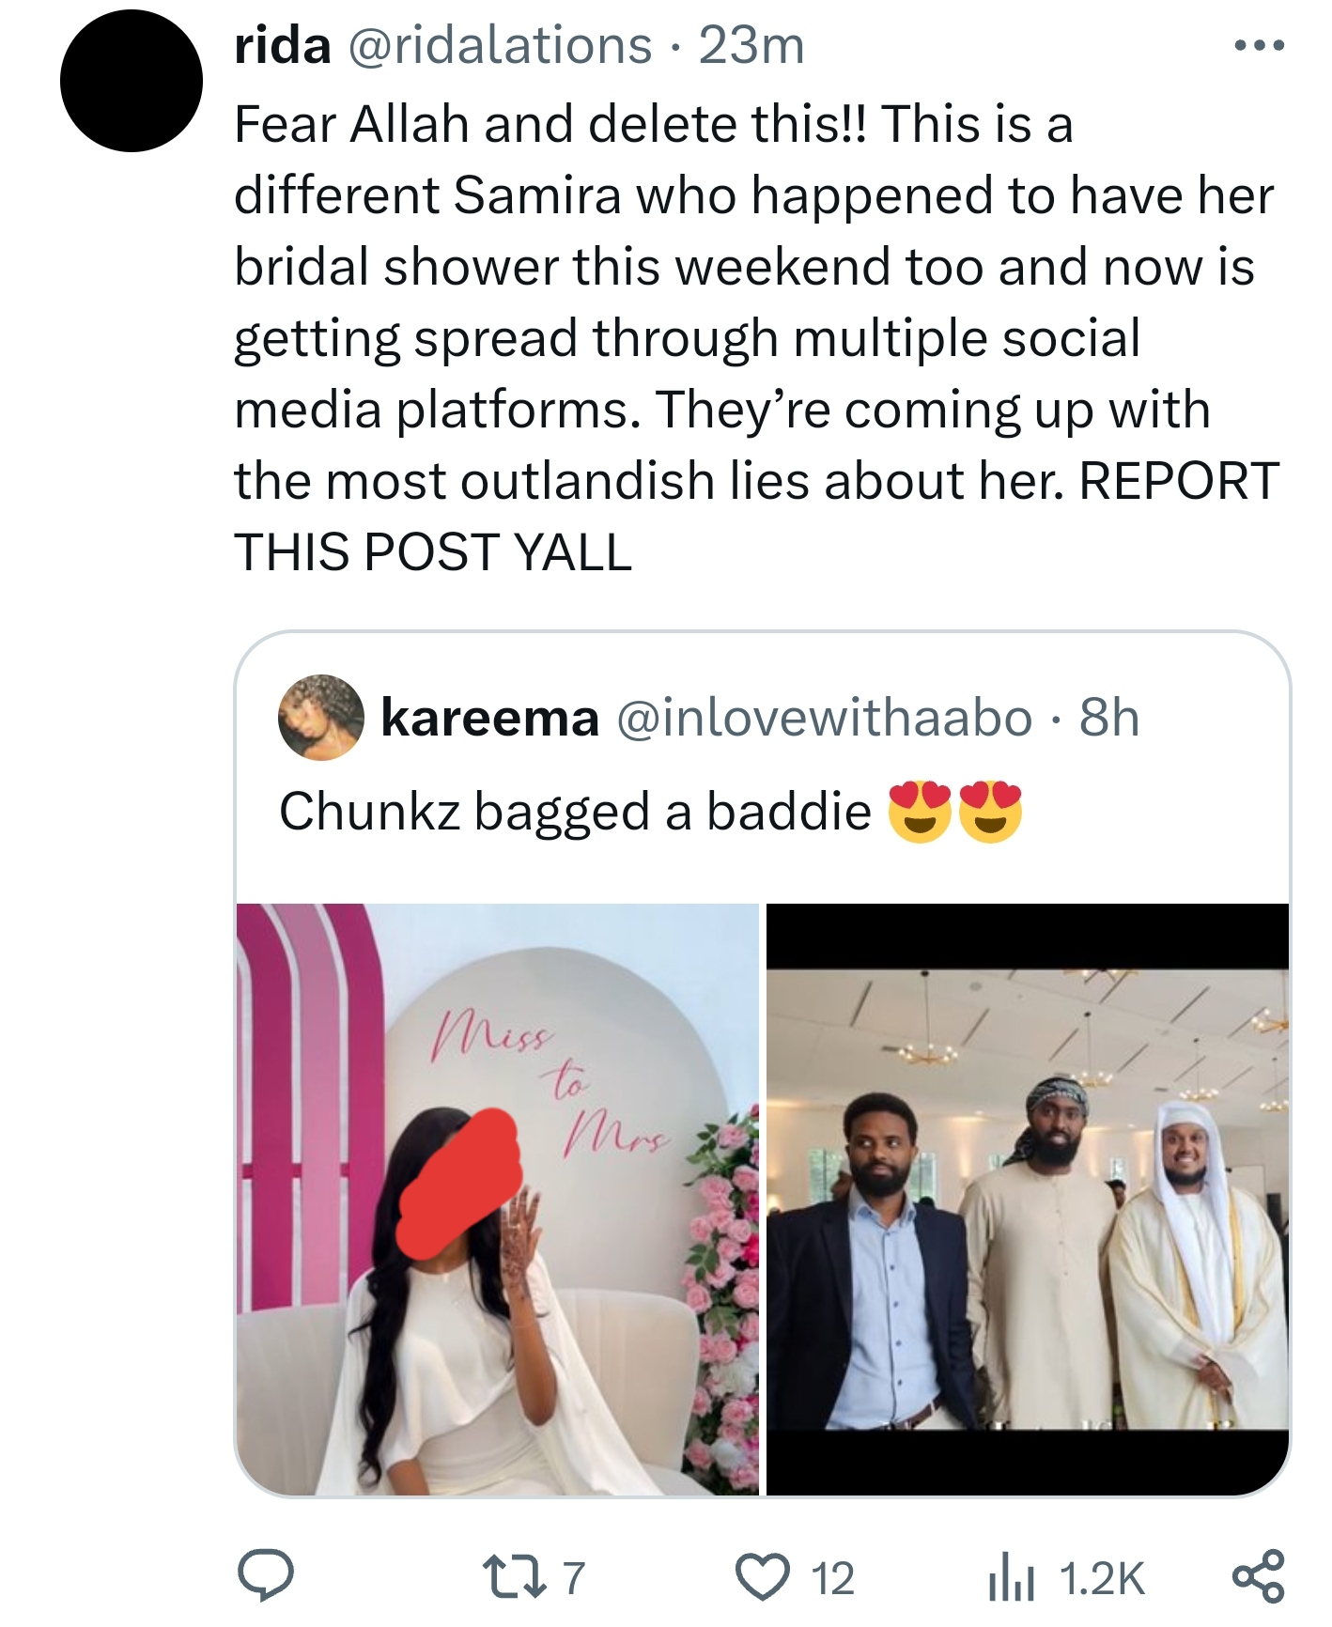Open the @ridalations handle link
1332x1627 pixels.
pyautogui.click(x=500, y=45)
